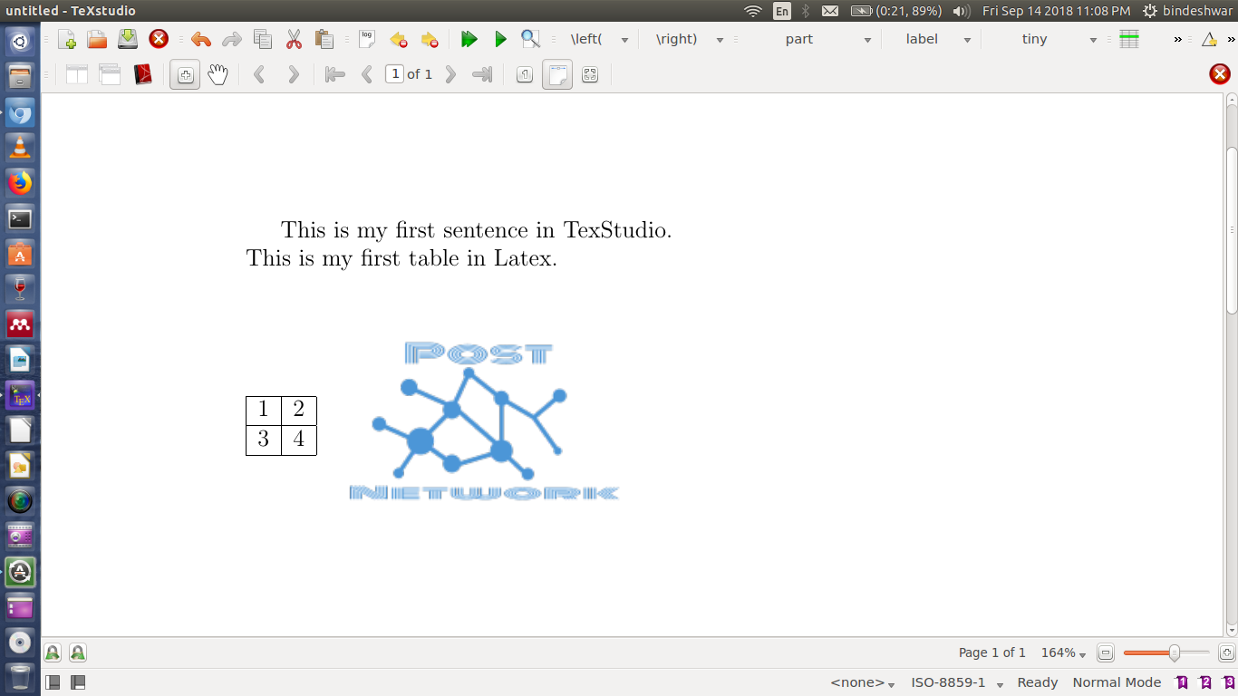Zoom out with the minus button
This screenshot has width=1238, height=696.
[x=1106, y=652]
